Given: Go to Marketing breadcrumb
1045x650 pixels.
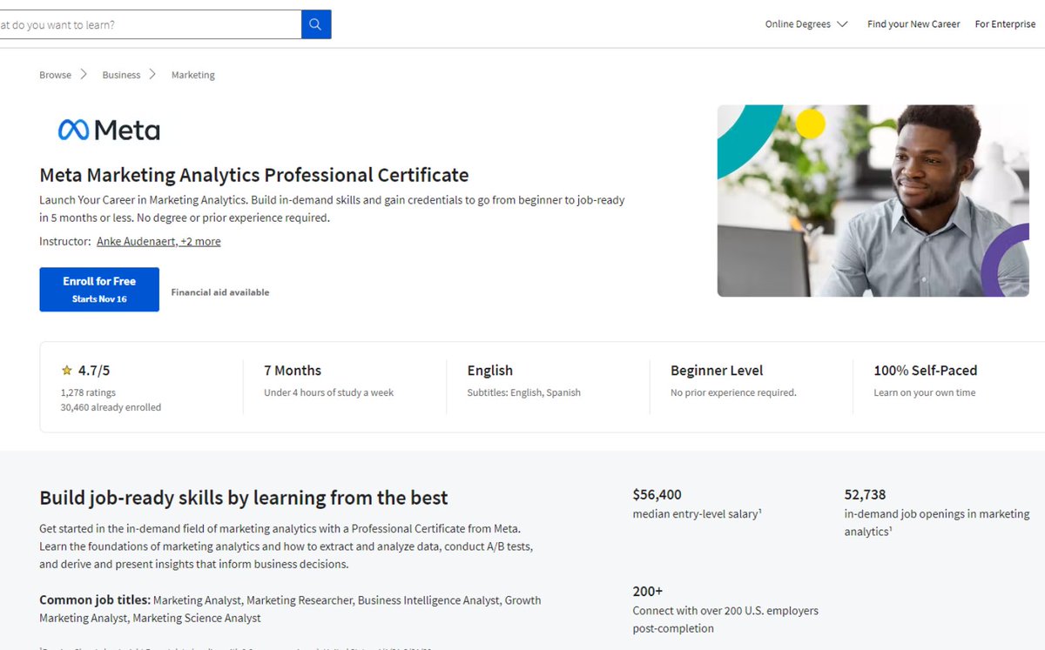Looking at the screenshot, I should (192, 75).
